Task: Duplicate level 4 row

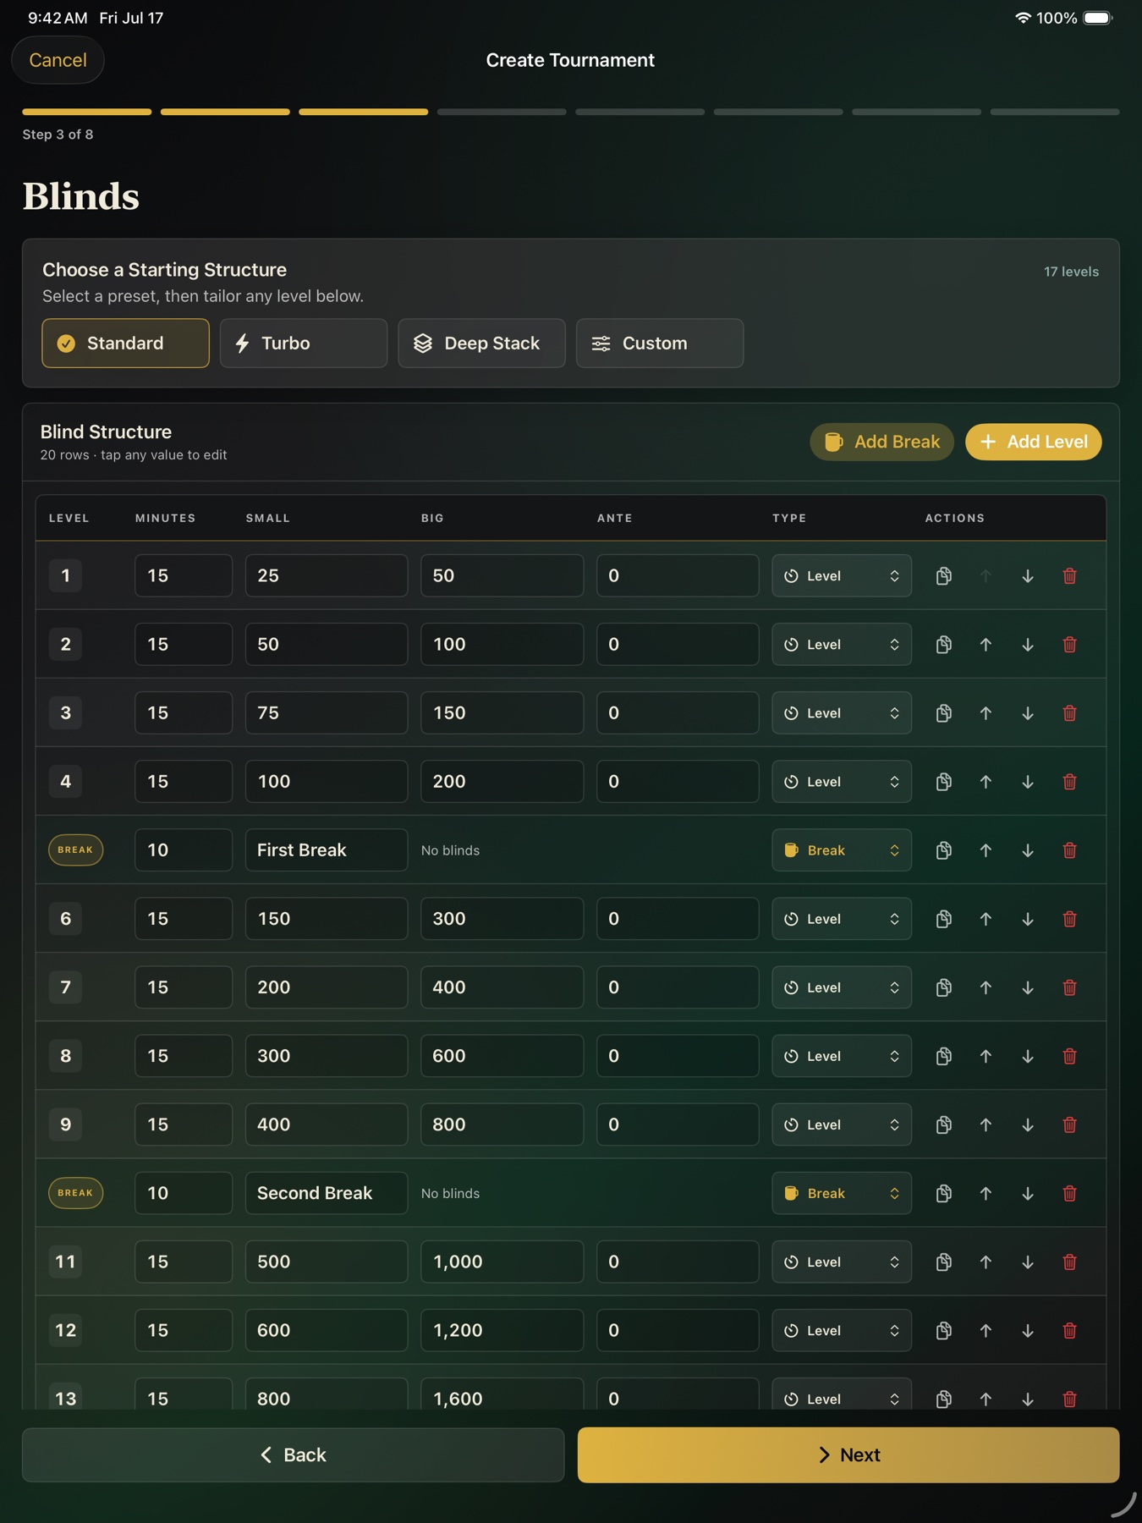Action: point(944,782)
